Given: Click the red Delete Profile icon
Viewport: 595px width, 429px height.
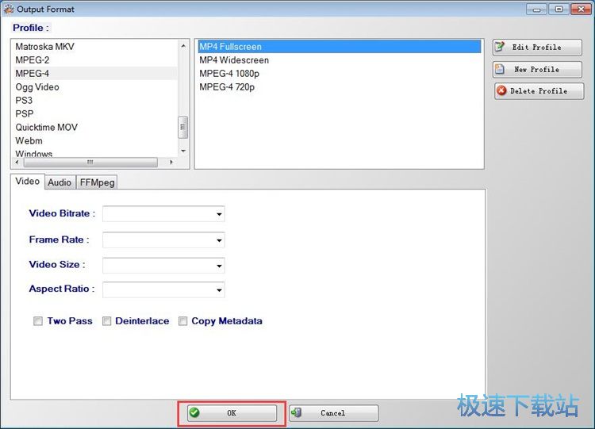Looking at the screenshot, I should pyautogui.click(x=501, y=90).
